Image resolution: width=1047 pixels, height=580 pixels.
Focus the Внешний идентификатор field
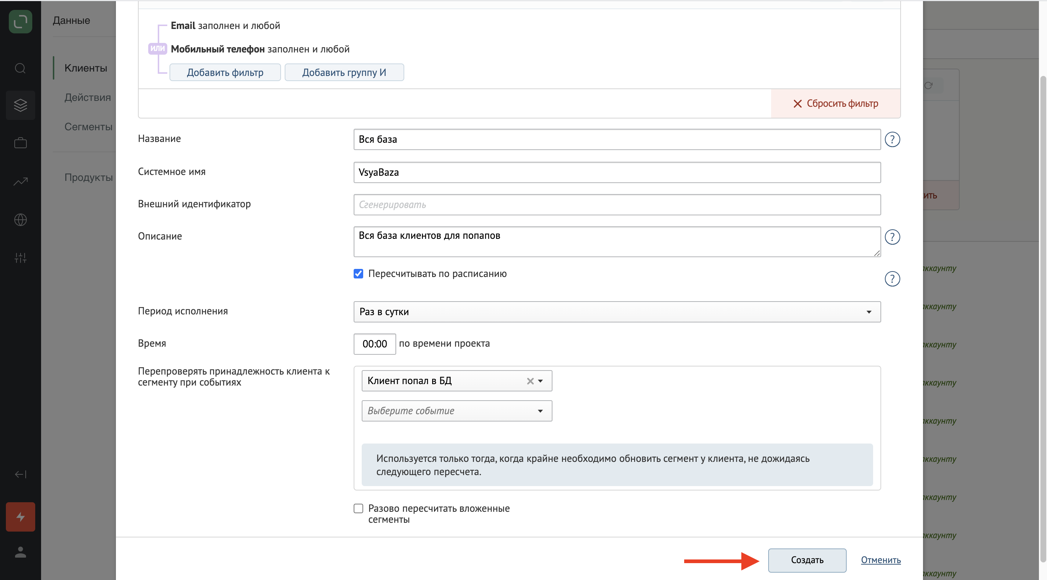[617, 204]
